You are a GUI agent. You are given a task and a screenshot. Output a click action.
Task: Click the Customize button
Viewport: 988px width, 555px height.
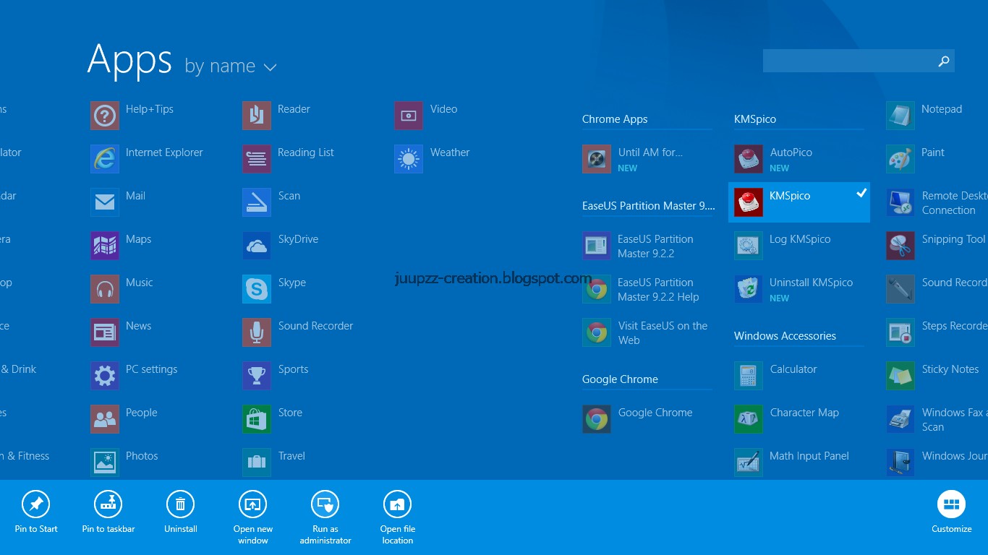pyautogui.click(x=952, y=512)
